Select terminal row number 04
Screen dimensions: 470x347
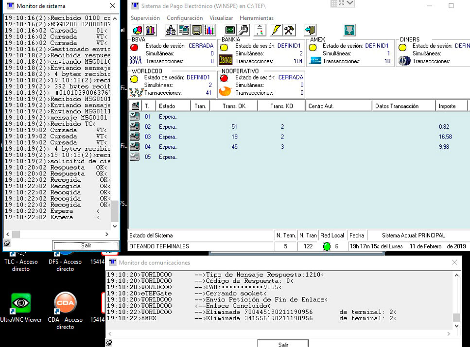[x=148, y=147]
